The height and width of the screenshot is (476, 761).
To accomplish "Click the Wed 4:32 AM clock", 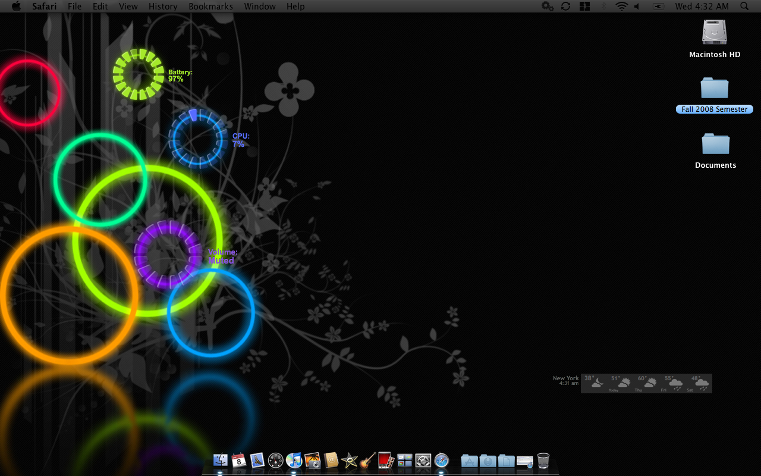I will (x=702, y=6).
